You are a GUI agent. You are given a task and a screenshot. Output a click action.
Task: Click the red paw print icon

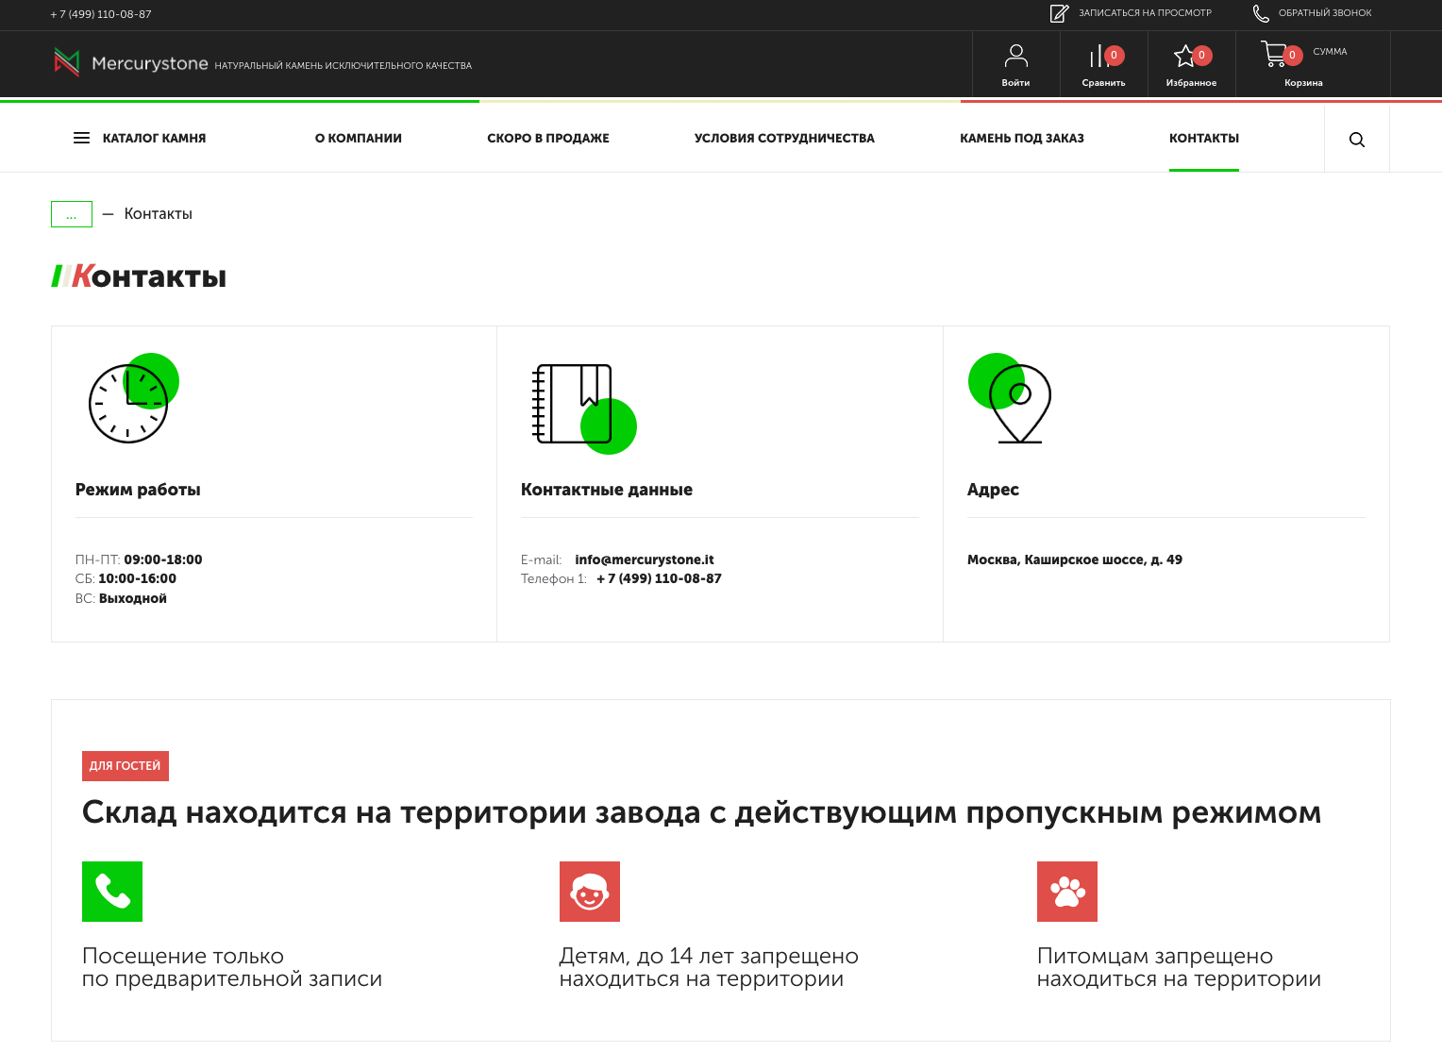(x=1066, y=891)
